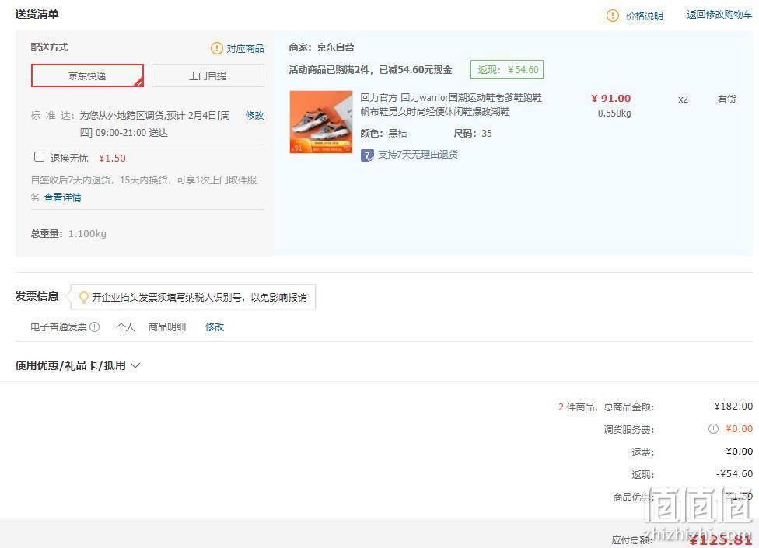Viewport: 759px width, 548px height.
Task: Click the 总商品金额 value ¥182.00
Action: (733, 407)
